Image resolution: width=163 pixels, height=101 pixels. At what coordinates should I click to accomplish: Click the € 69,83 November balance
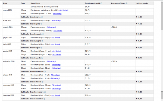point(139,92)
